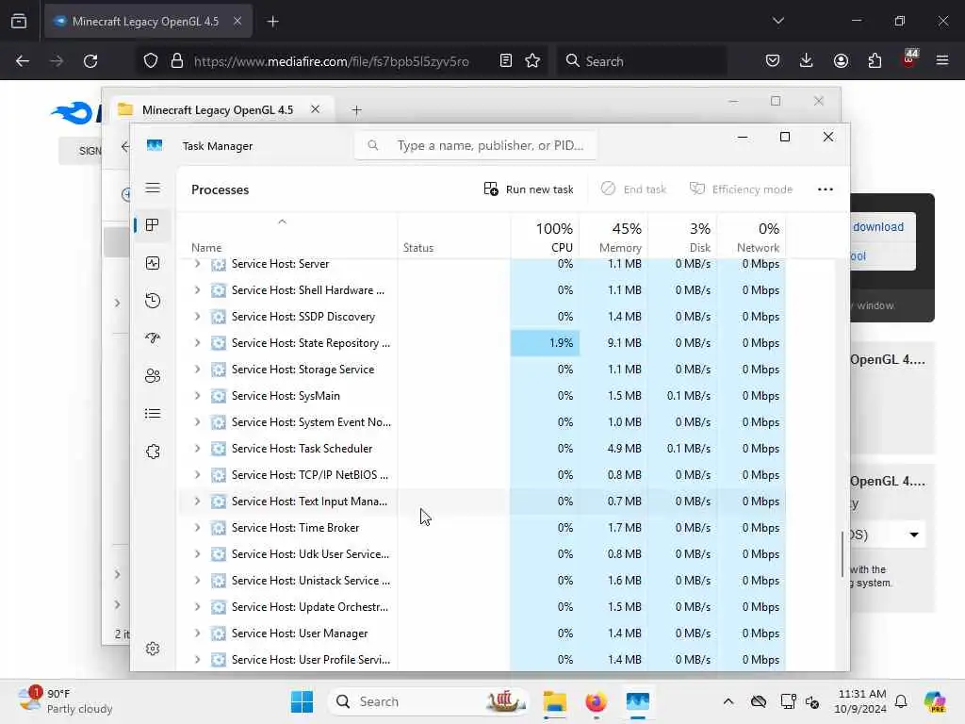965x724 pixels.
Task: Open Startup apps page in Task Manager
Action: click(x=153, y=338)
